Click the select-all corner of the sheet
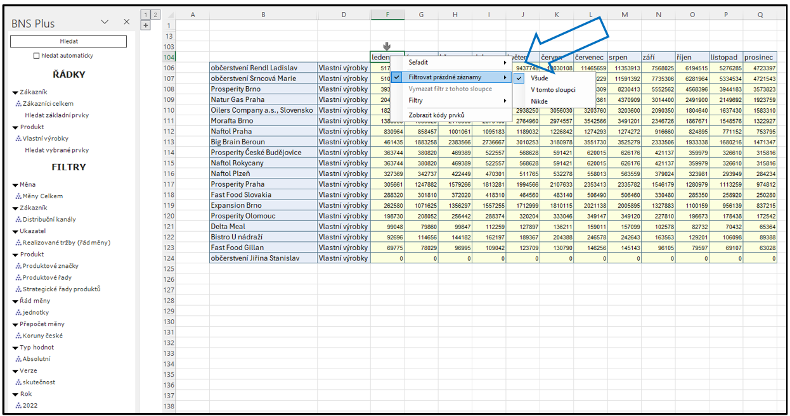790x416 pixels. coord(169,14)
